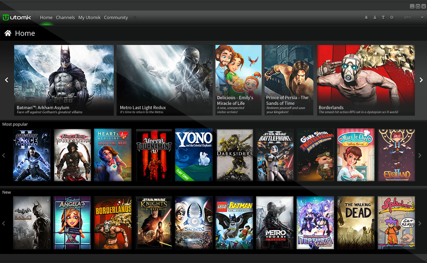
Task: Expand the John account dropdown arrow
Action: tap(422, 17)
